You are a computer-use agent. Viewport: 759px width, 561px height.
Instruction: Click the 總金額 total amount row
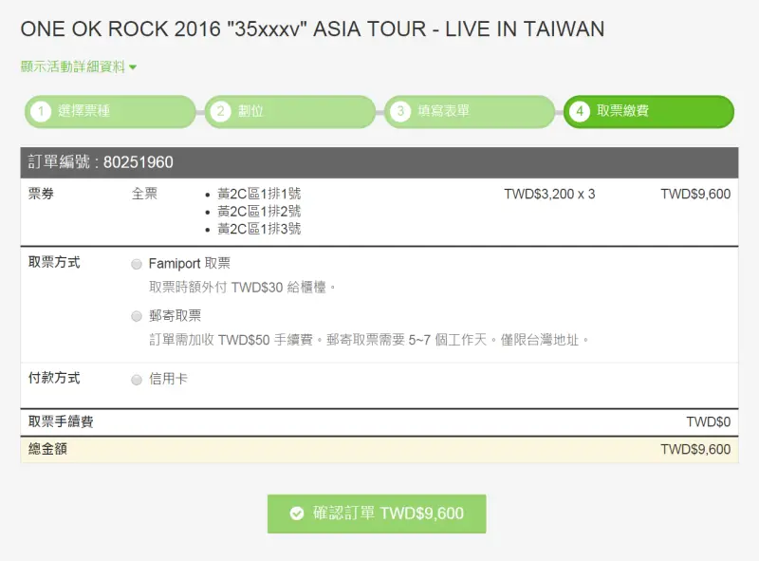379,450
